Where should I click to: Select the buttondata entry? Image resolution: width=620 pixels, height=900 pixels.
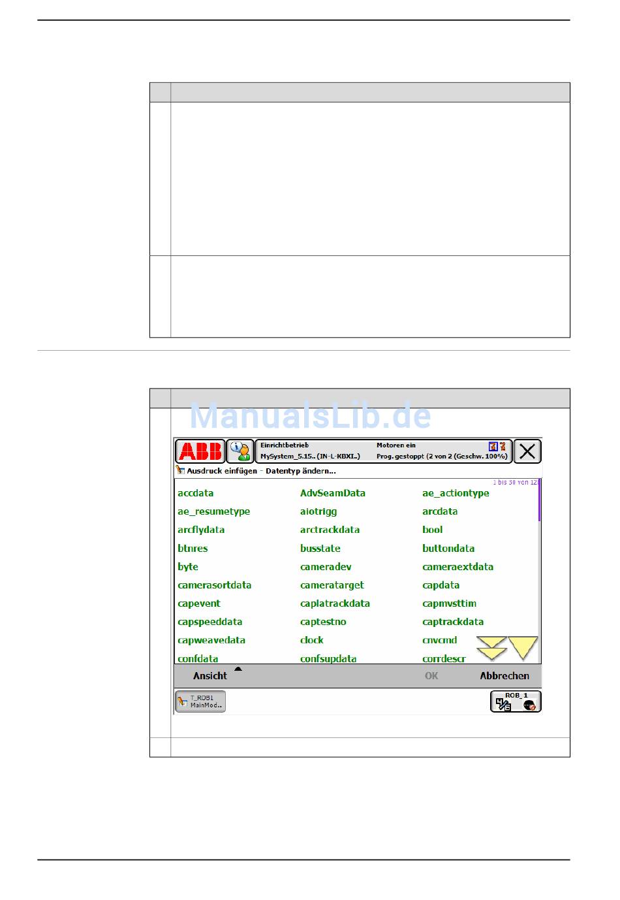448,549
